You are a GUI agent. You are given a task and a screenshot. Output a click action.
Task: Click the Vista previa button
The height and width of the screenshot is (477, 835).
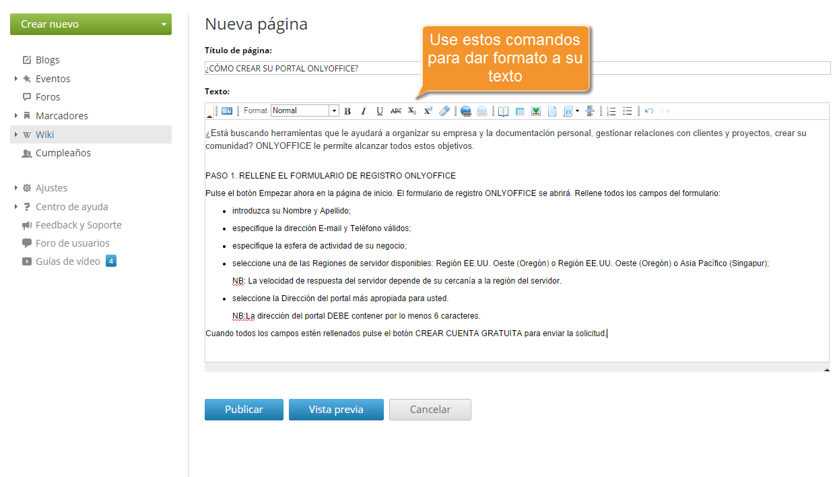[336, 410]
